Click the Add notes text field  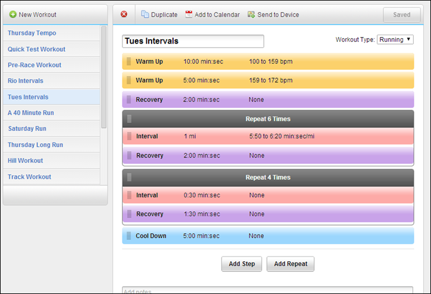(x=267, y=290)
